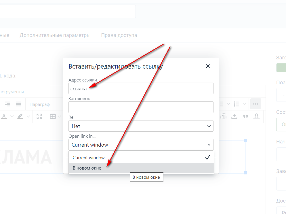Click the stamp template icon
Viewport: 286px width, 214px height.
pos(256,116)
